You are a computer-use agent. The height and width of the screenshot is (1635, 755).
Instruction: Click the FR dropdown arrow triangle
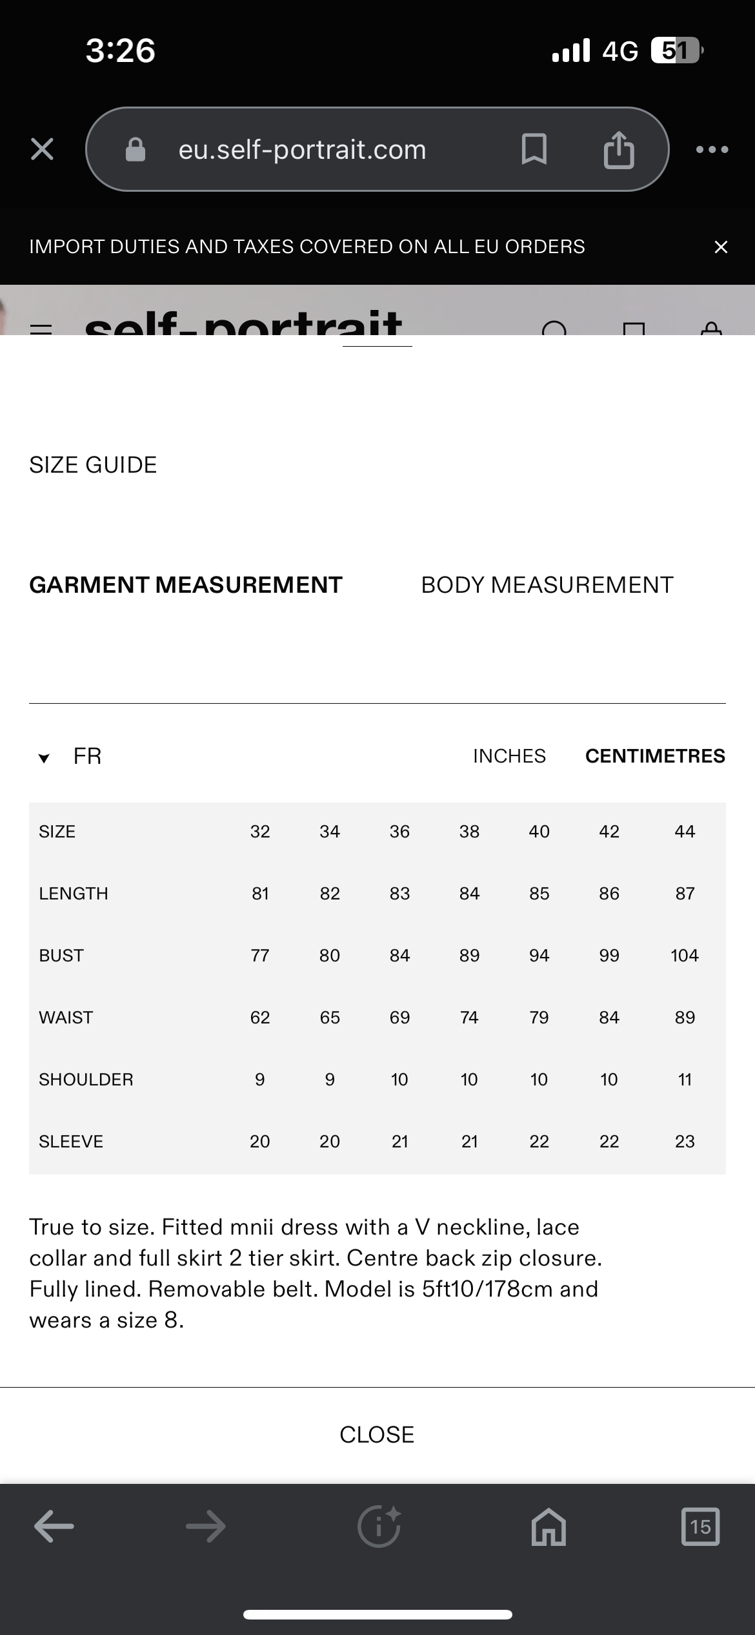tap(44, 758)
